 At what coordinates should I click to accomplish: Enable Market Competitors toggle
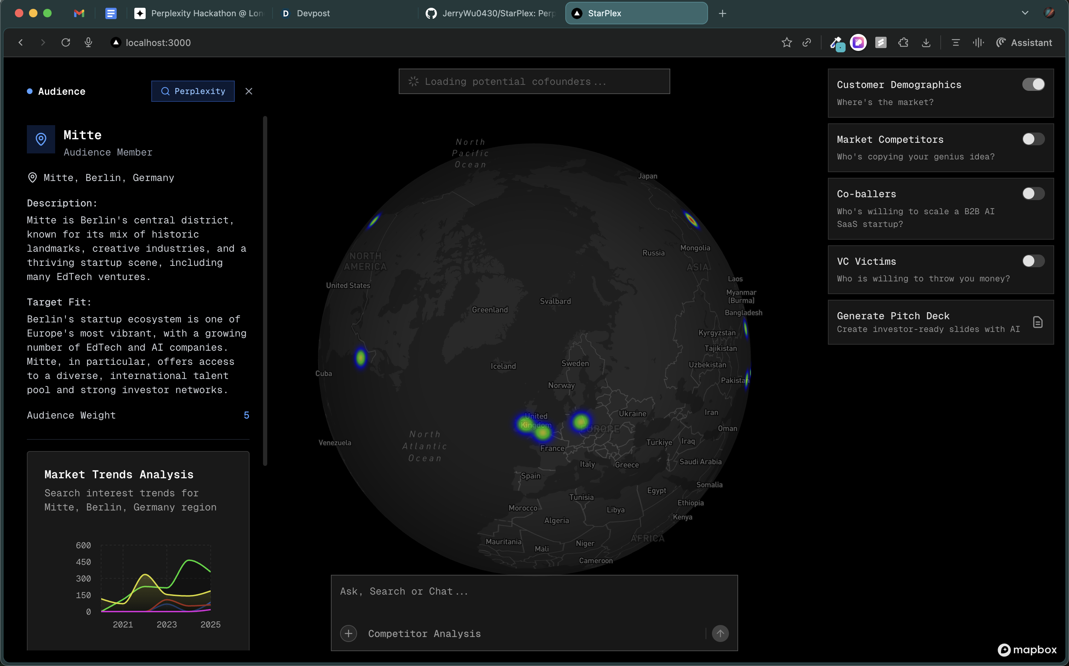click(x=1033, y=139)
